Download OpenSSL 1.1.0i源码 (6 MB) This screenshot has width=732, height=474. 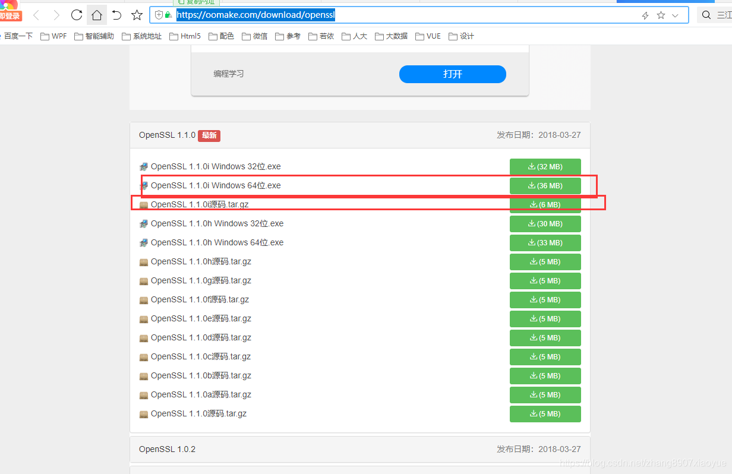(545, 205)
